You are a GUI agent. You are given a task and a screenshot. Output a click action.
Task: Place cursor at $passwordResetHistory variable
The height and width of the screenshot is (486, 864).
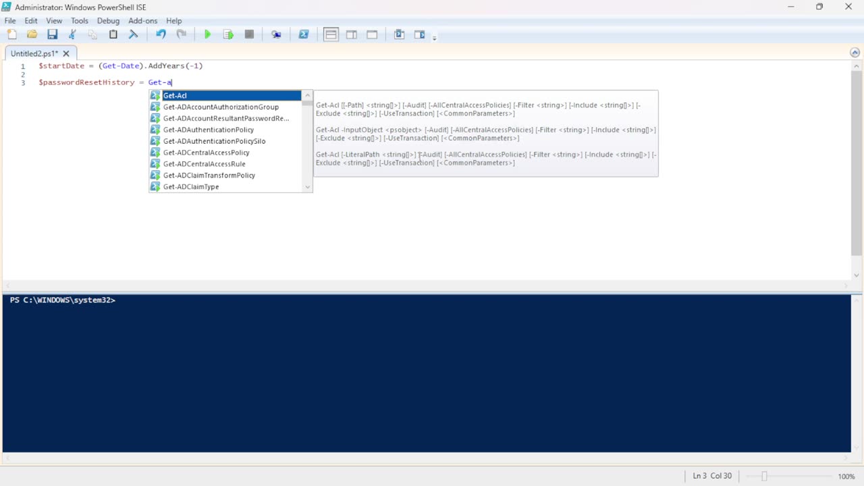click(86, 82)
